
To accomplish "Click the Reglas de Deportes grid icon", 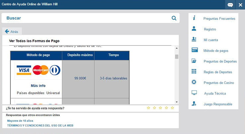I will coord(194,71).
